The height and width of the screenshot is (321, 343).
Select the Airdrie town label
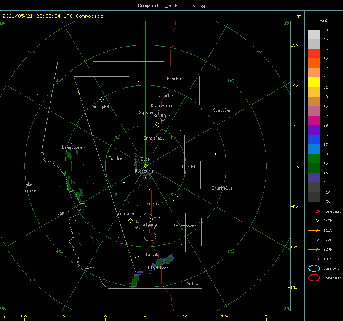150,204
